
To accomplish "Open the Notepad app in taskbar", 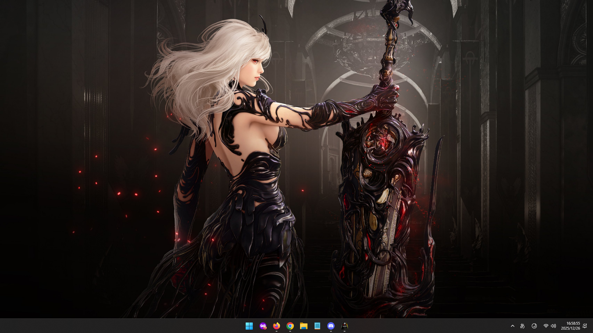I will click(x=317, y=326).
